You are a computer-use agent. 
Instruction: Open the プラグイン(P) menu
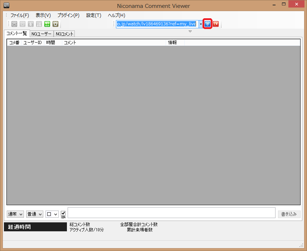point(68,15)
